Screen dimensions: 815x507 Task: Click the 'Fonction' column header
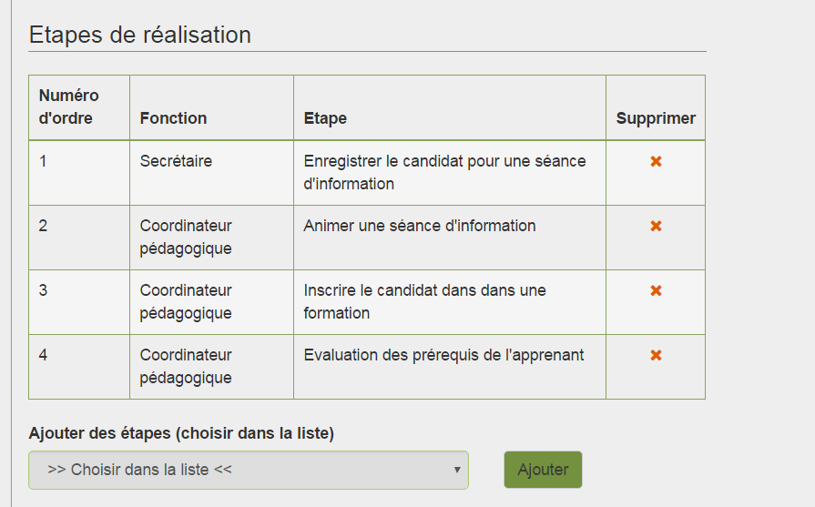(x=173, y=118)
